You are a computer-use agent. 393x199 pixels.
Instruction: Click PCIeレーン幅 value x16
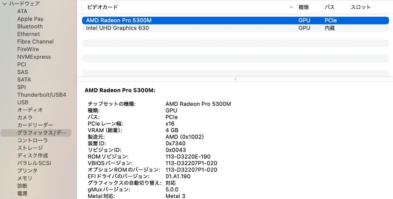coord(170,124)
